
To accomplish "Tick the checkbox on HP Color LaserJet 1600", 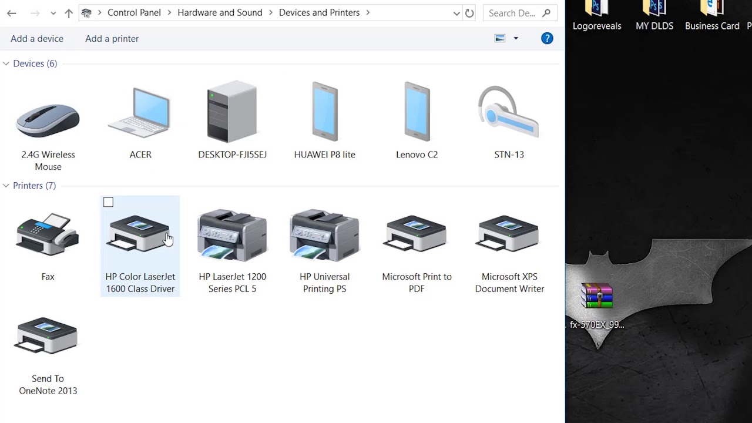I will (x=108, y=202).
